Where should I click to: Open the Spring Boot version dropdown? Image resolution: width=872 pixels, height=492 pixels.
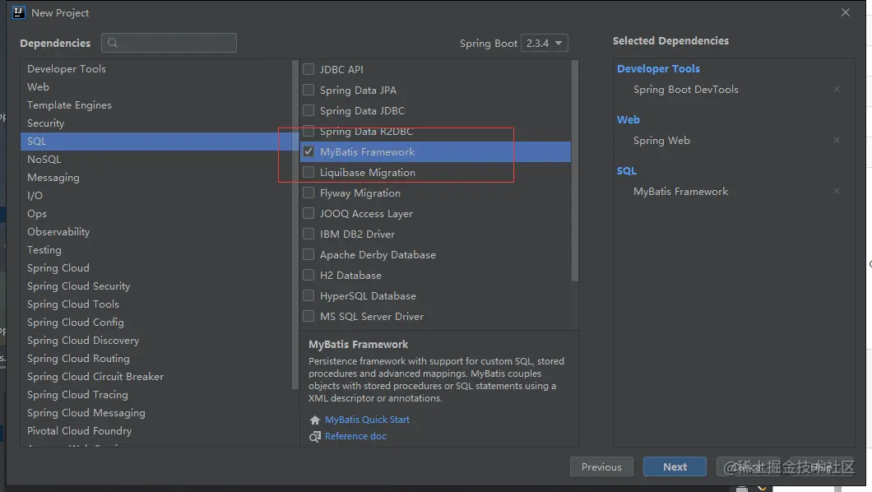(x=544, y=43)
